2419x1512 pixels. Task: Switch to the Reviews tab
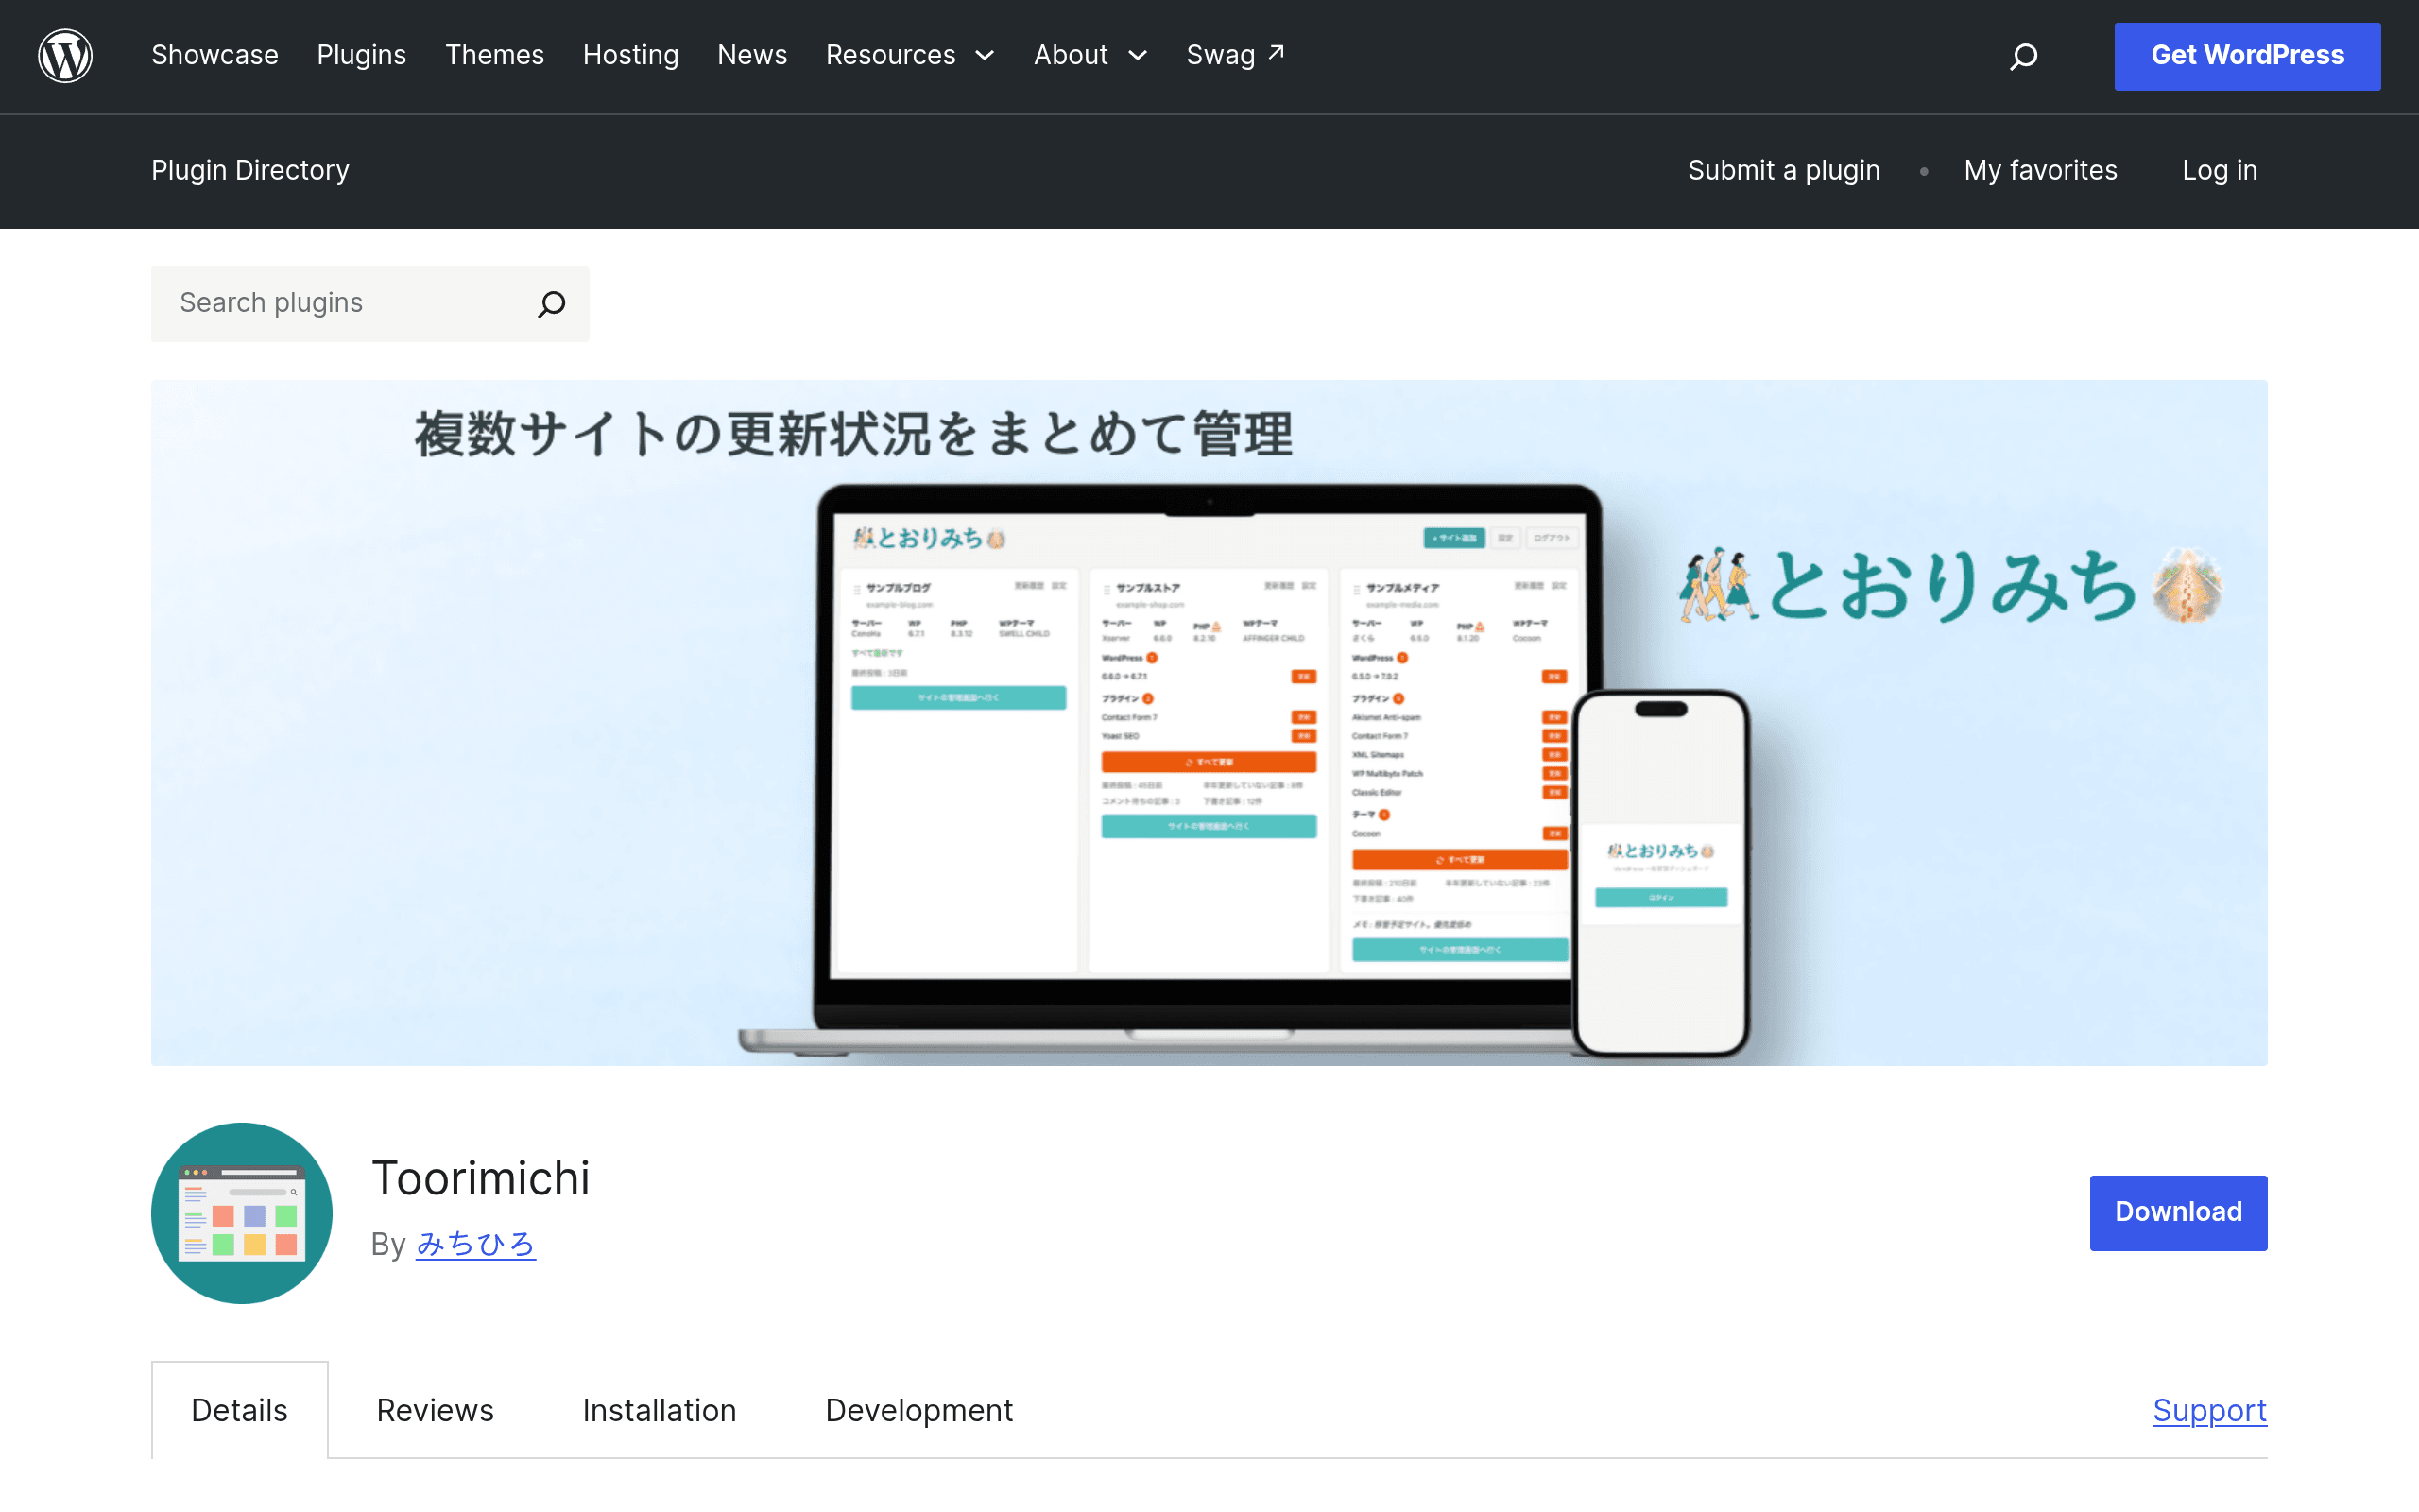(435, 1410)
